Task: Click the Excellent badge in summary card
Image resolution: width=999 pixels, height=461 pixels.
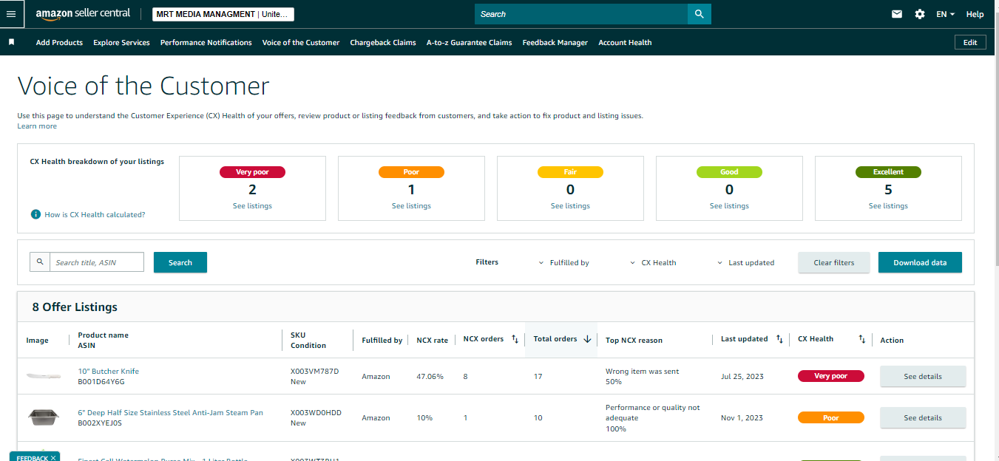Action: pyautogui.click(x=888, y=172)
